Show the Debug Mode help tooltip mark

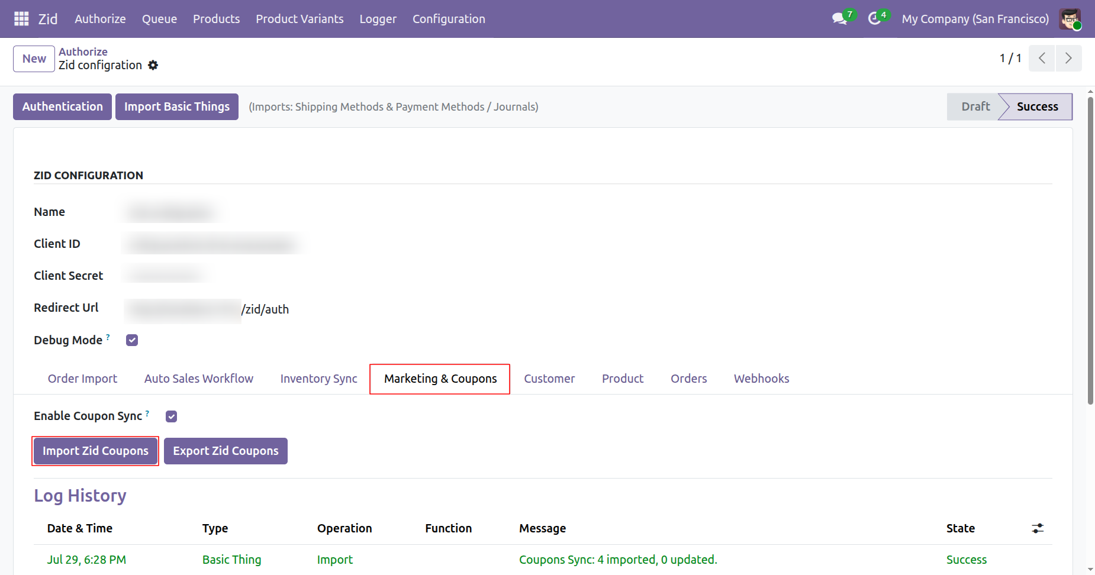[108, 337]
